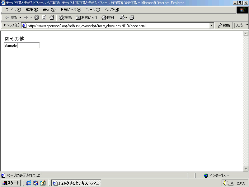Click the show desktop quick launch icon

43,183
